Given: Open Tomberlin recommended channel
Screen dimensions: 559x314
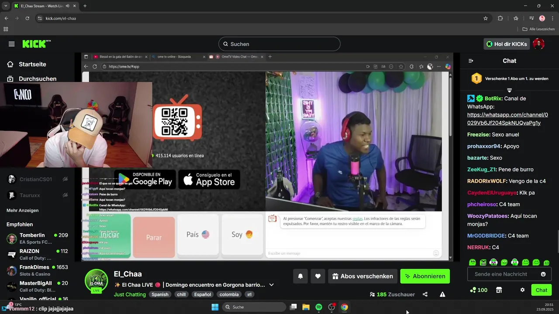Looking at the screenshot, I should click(x=38, y=239).
